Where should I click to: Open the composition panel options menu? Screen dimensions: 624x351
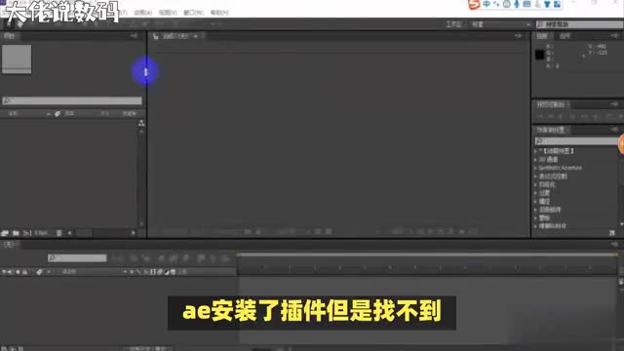[518, 36]
